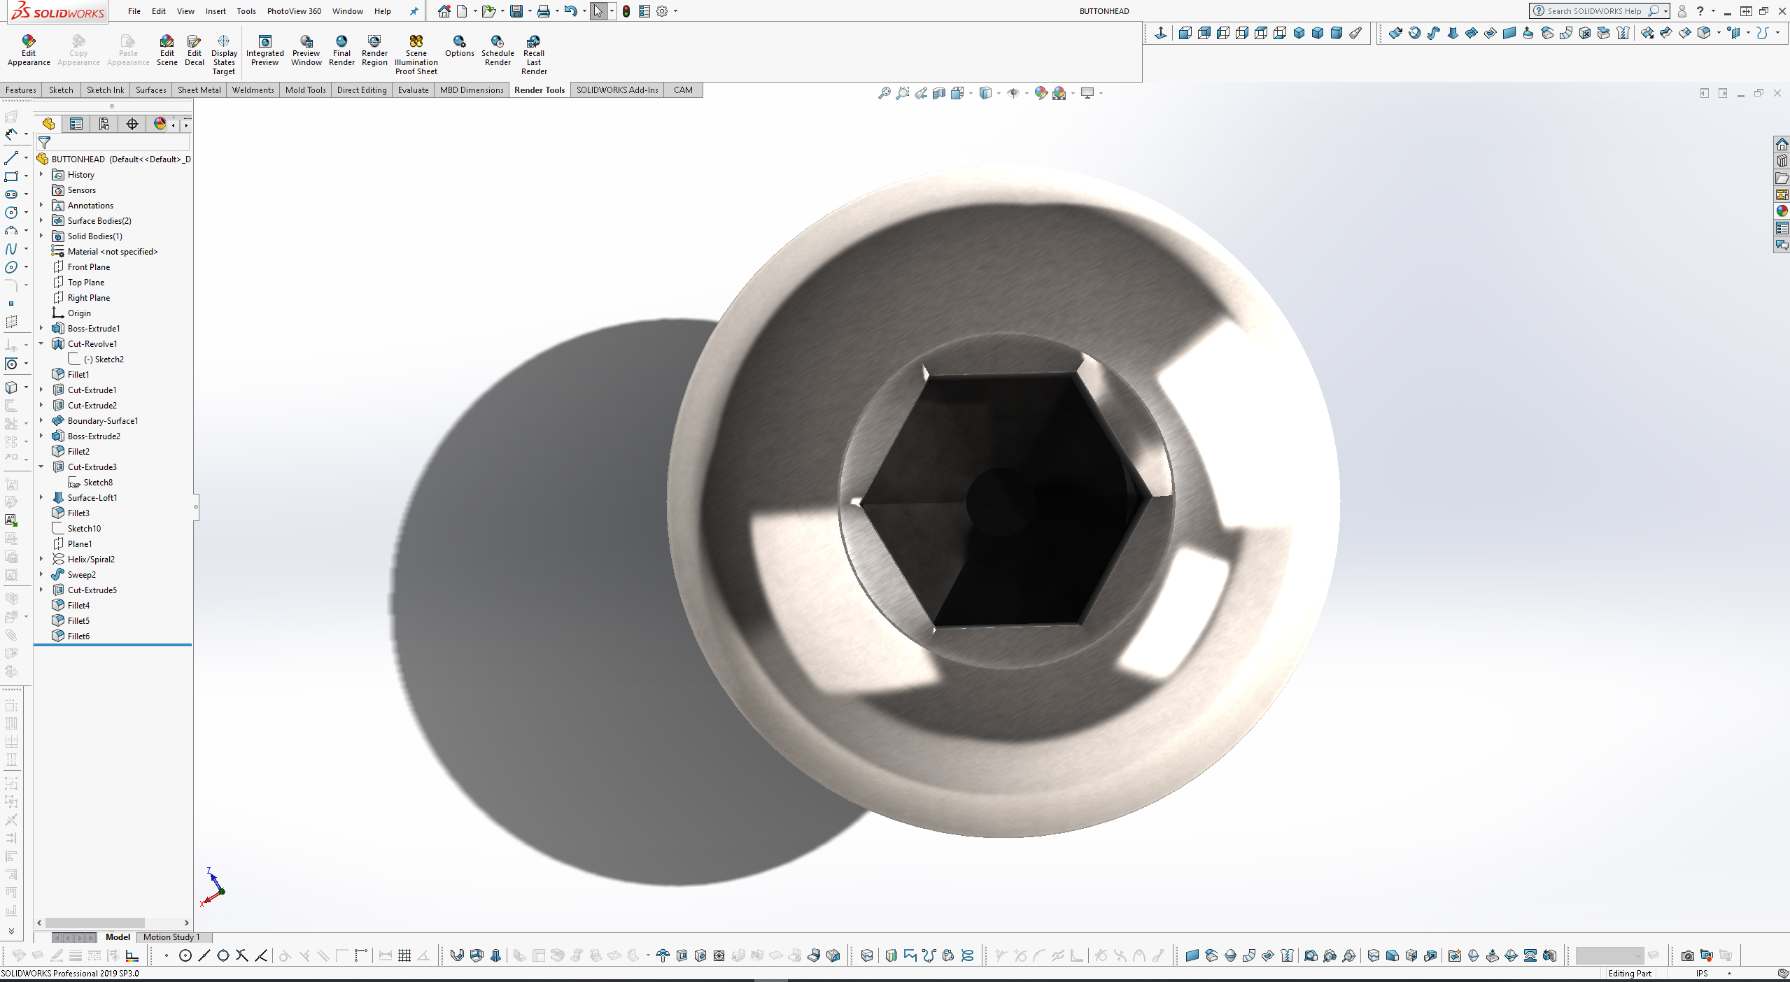Click the Recall Last Render icon
The image size is (1790, 982).
(x=534, y=42)
